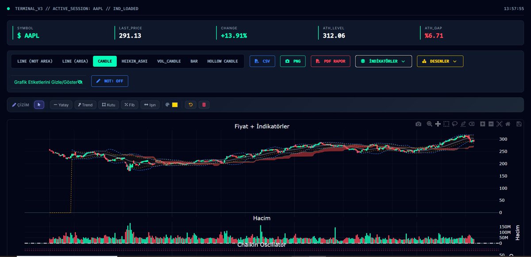
Task: Switch to VOL_CANDLE chart type
Action: [169, 61]
